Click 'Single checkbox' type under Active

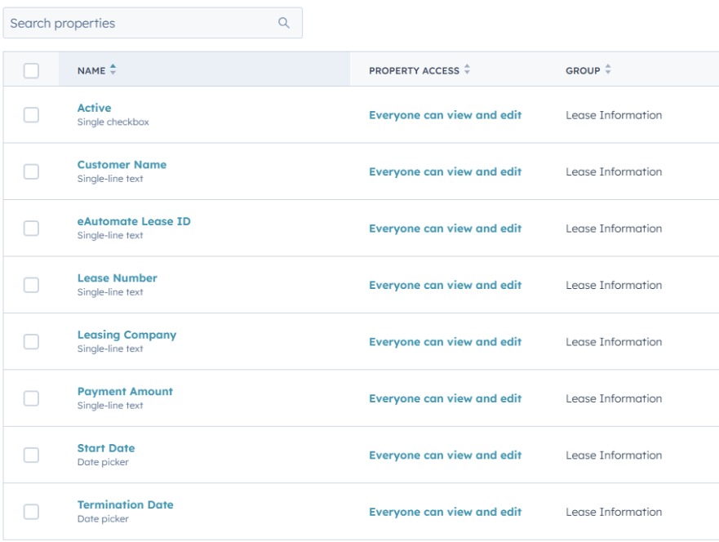click(113, 122)
